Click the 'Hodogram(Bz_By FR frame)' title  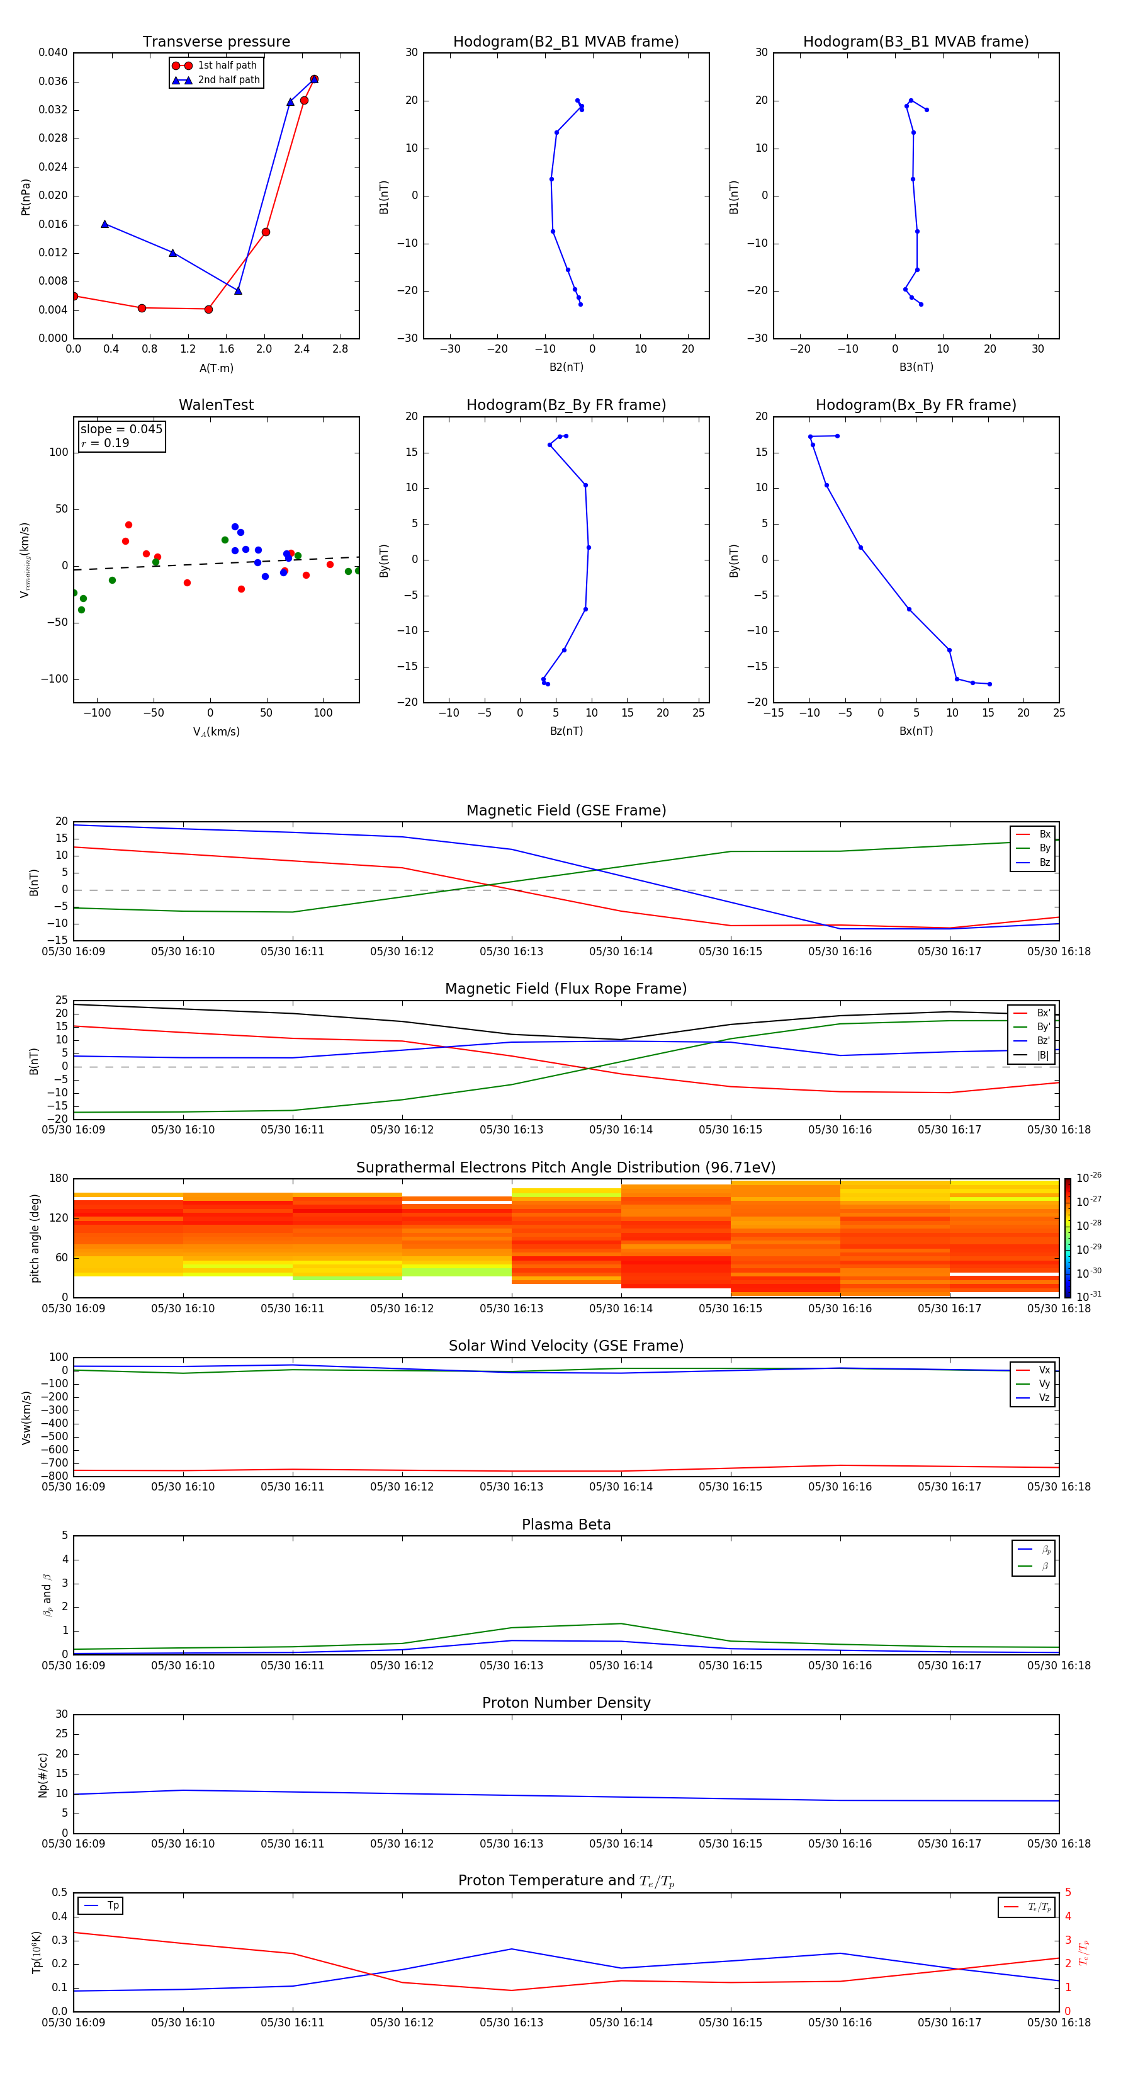[x=566, y=405]
